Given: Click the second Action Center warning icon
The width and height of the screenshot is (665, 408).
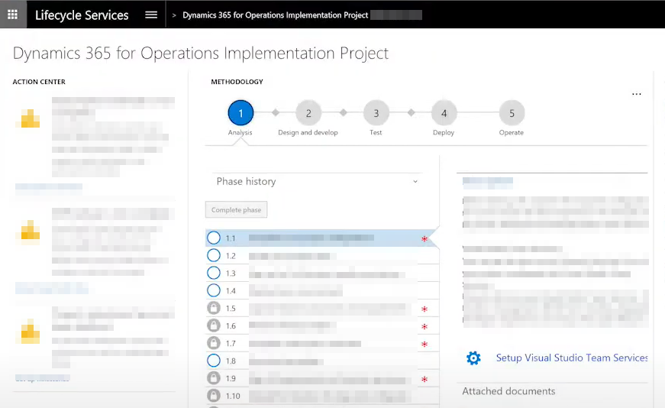Looking at the screenshot, I should tap(30, 230).
